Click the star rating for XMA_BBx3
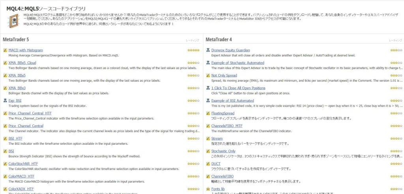 pyautogui.click(x=193, y=88)
